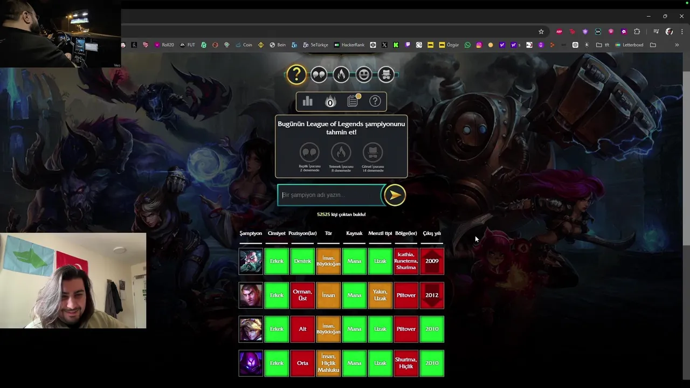Open the Chrome profile avatar
Viewport: 690px width, 388px height.
[669, 32]
